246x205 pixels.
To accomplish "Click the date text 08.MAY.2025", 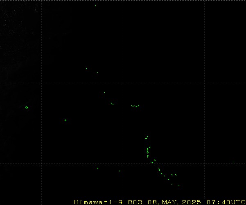I will tap(174, 202).
